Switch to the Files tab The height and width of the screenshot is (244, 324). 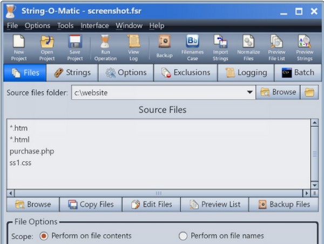[x=25, y=73]
